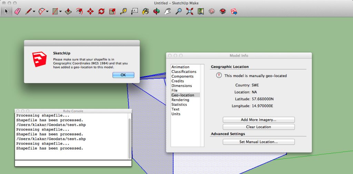Click the Model Info list scrollbar
353x174 pixels.
[x=202, y=106]
